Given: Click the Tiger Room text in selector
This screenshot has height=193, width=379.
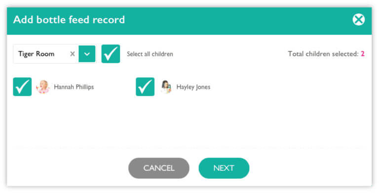Looking at the screenshot, I should coord(36,54).
